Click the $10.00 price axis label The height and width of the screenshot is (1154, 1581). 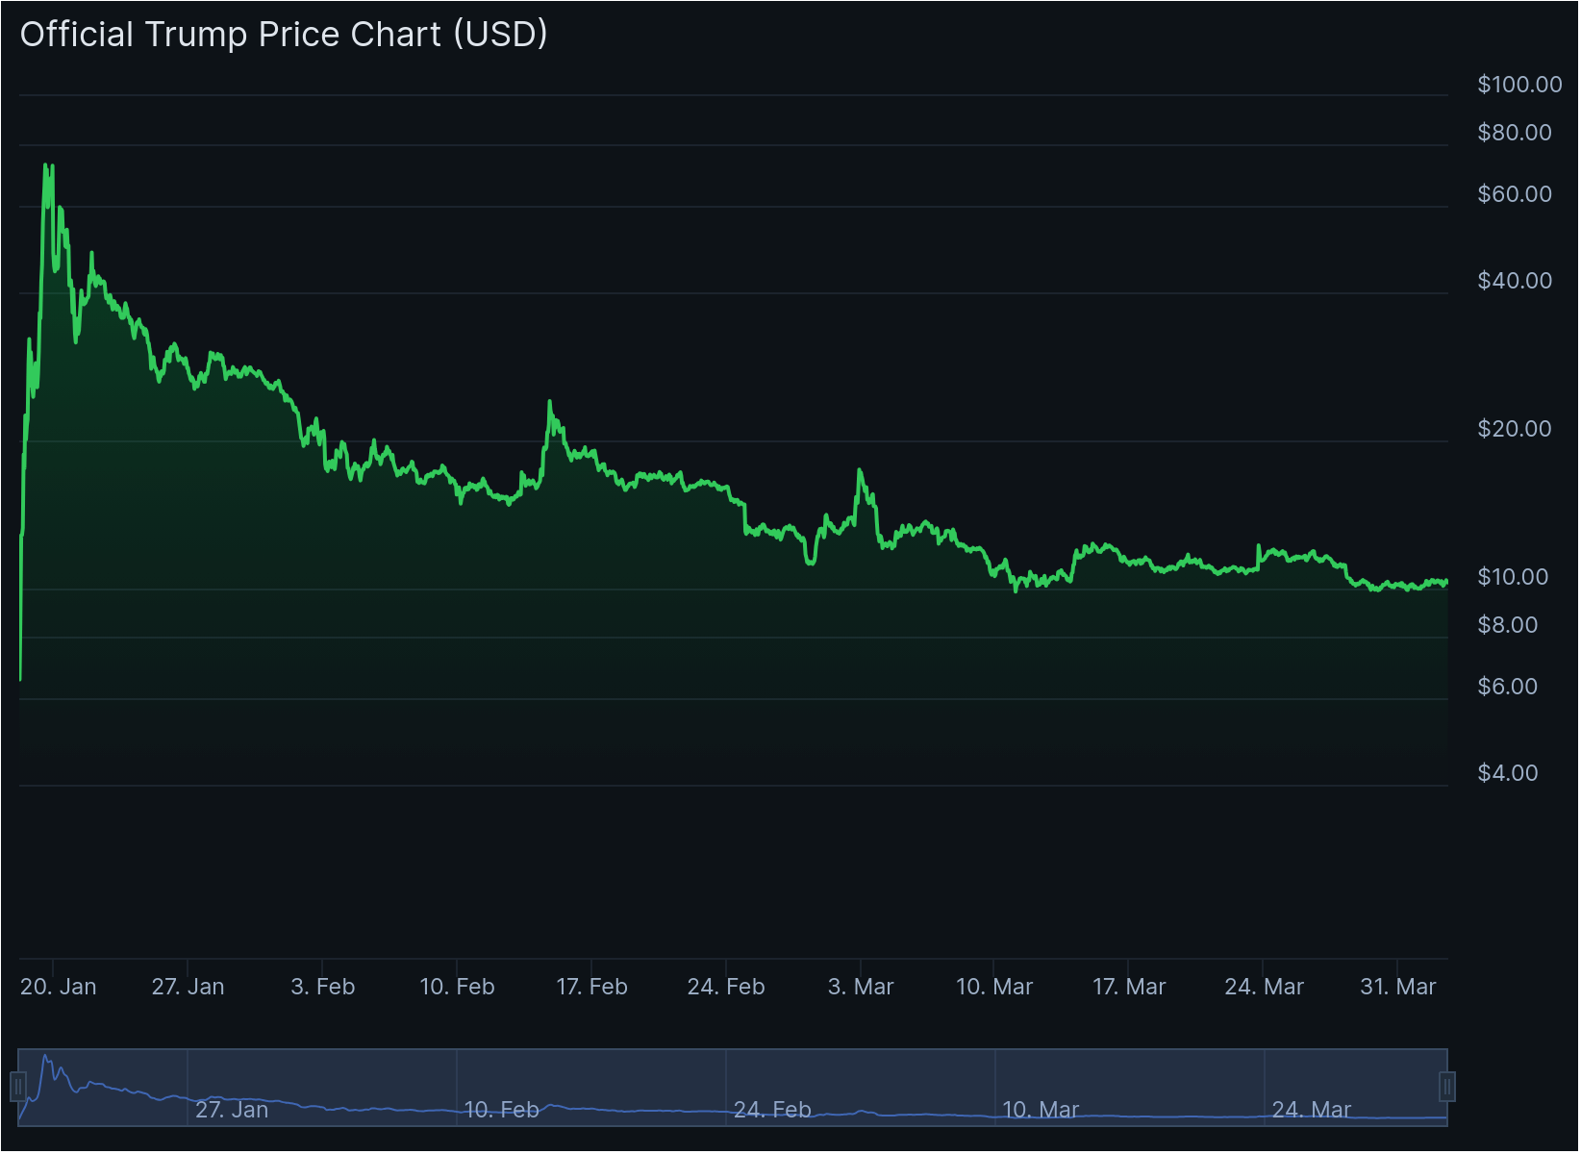pyautogui.click(x=1513, y=577)
